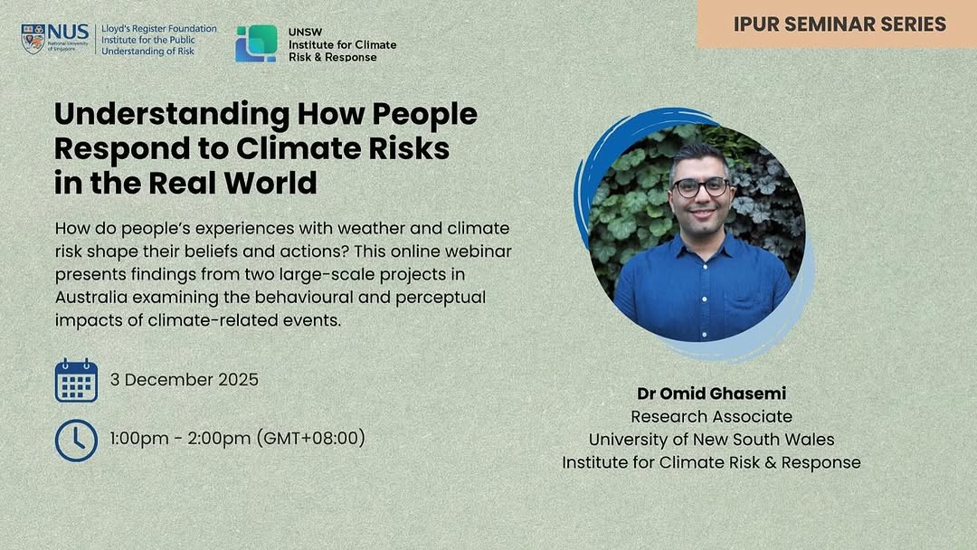This screenshot has width=977, height=550.
Task: Click the 1:00pm - 2:00pm time text
Action: click(x=237, y=439)
